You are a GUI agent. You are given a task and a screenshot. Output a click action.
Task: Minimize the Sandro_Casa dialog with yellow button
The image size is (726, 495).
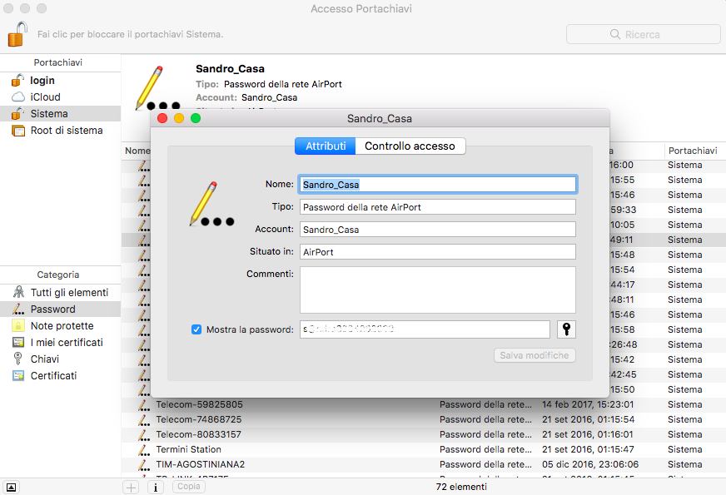click(179, 118)
